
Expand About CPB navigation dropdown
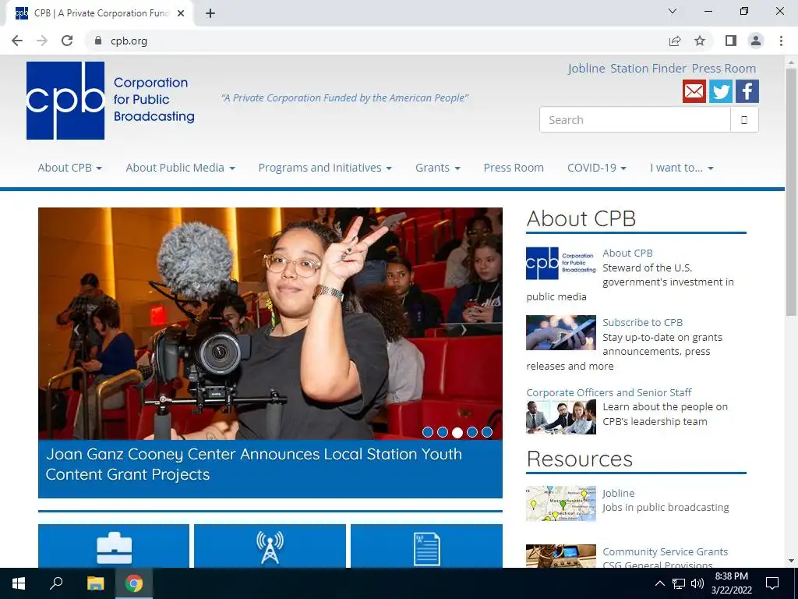click(x=69, y=168)
